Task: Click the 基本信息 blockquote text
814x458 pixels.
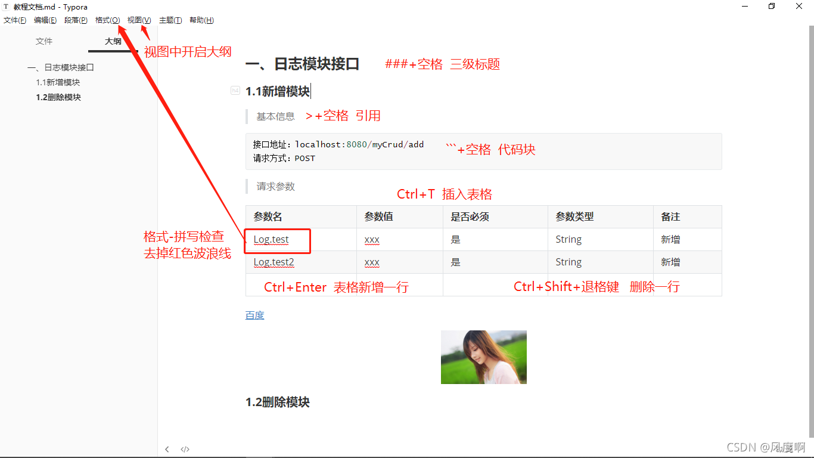Action: point(275,116)
